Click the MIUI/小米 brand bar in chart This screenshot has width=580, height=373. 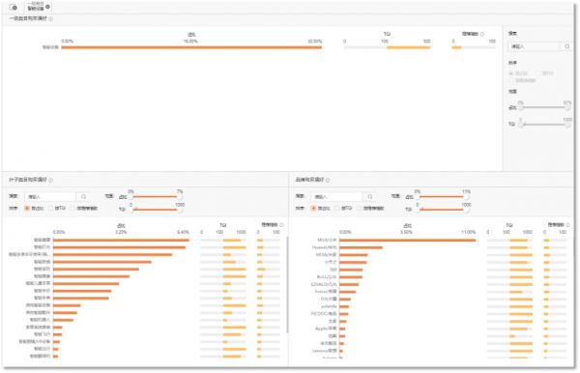click(x=407, y=241)
